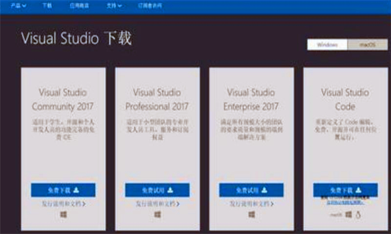391x234 pixels.
Task: Click the Windows logo on the Professional 2017 card
Action: tap(157, 214)
